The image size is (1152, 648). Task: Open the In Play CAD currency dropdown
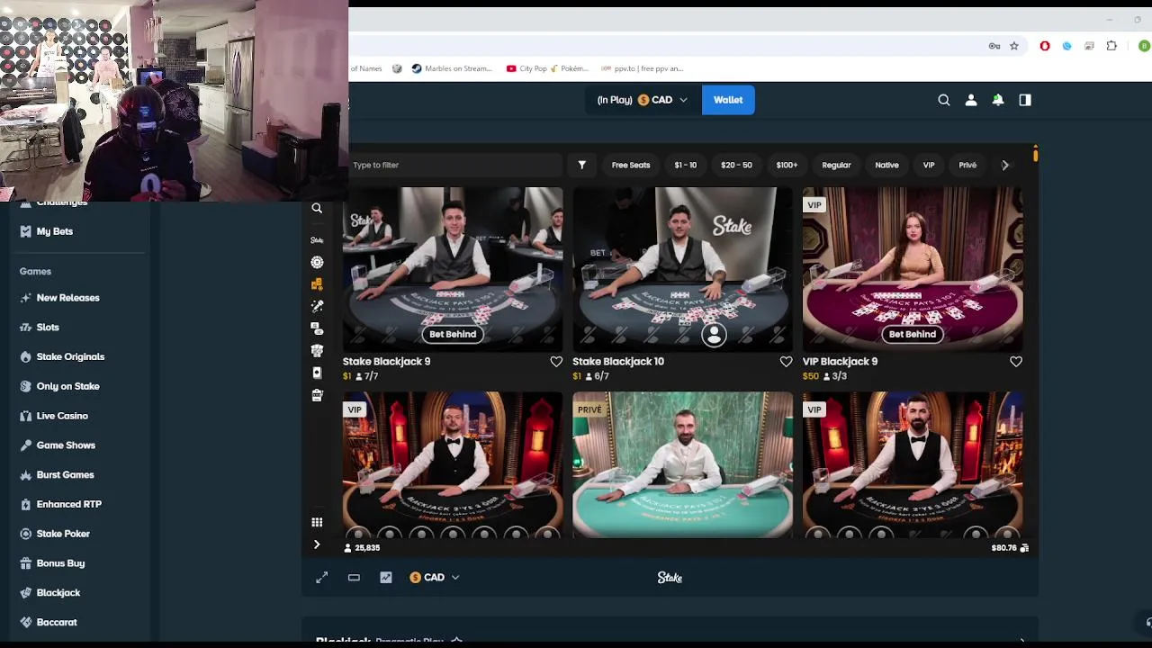point(642,100)
